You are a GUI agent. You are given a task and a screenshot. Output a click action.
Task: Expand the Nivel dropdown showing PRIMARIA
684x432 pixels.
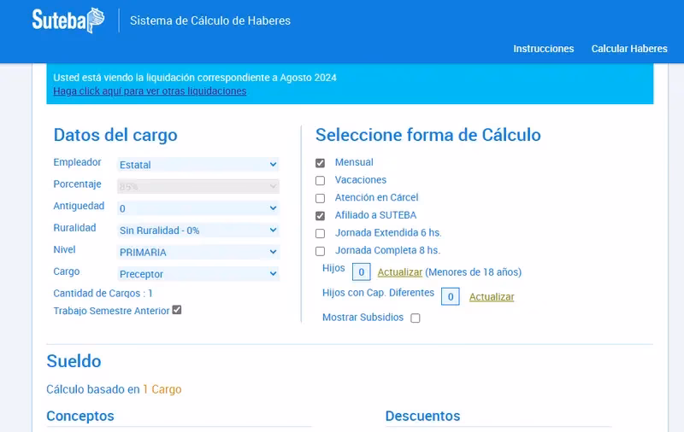click(x=198, y=252)
